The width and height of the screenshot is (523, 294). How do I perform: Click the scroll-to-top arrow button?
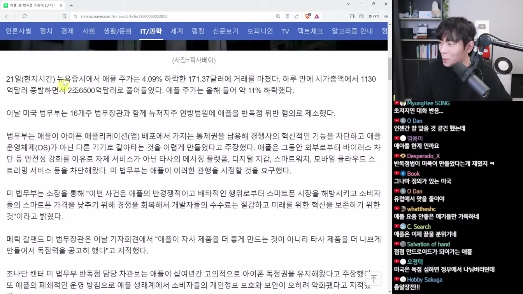(x=374, y=278)
